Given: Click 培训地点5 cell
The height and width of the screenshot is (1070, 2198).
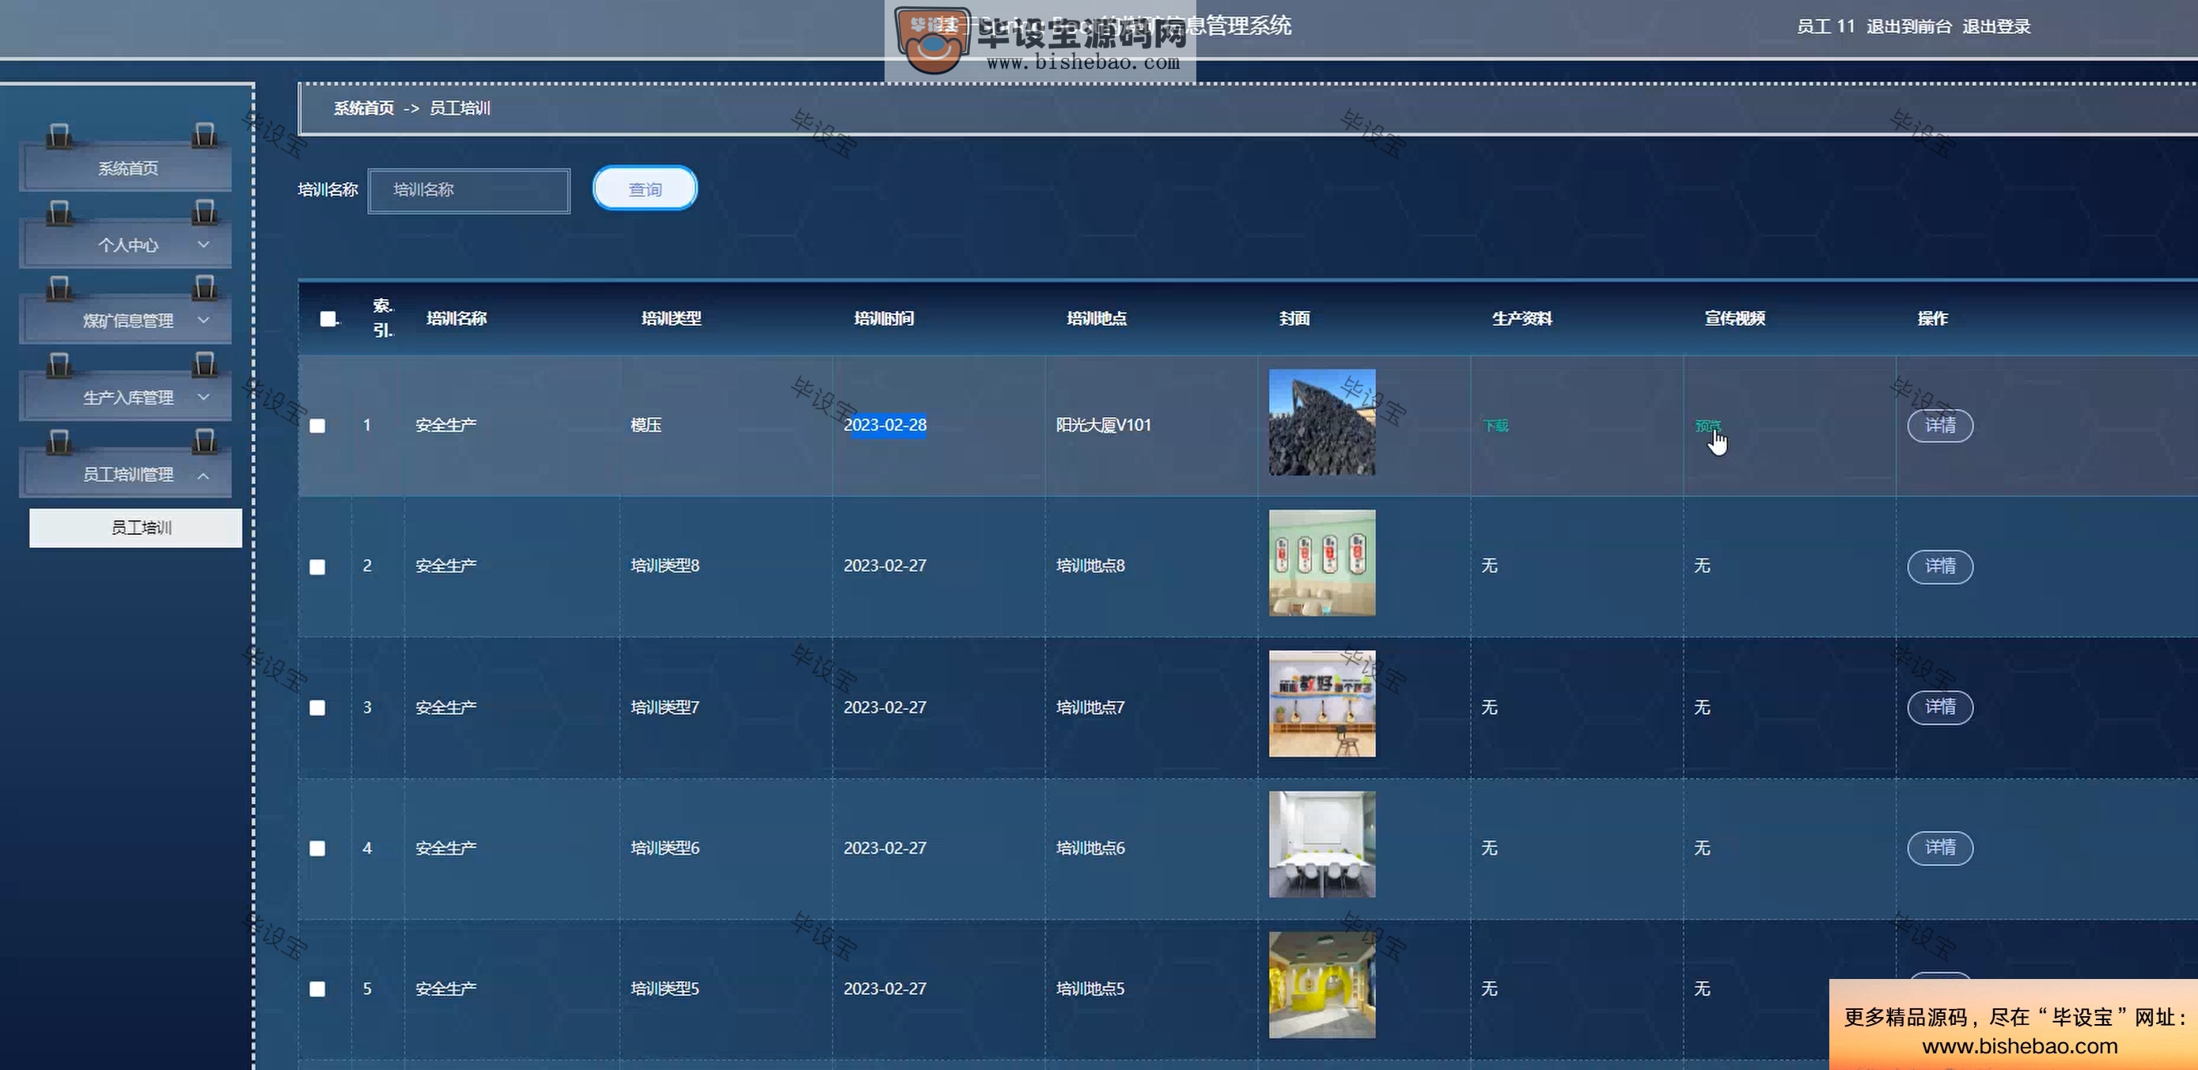Looking at the screenshot, I should (1090, 989).
